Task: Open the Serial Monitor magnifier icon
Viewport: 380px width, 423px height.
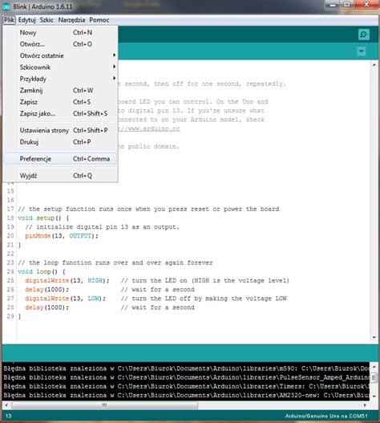Action: pyautogui.click(x=363, y=35)
